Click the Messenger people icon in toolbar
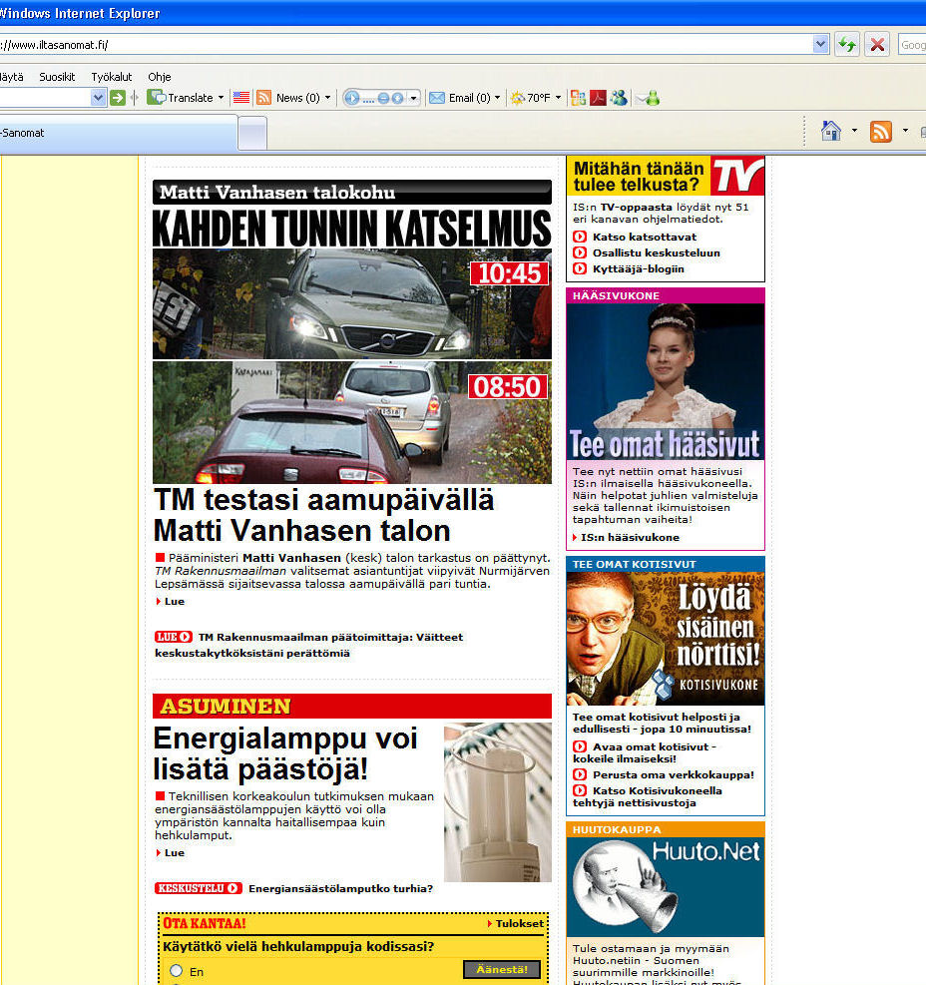926x985 pixels. [619, 98]
